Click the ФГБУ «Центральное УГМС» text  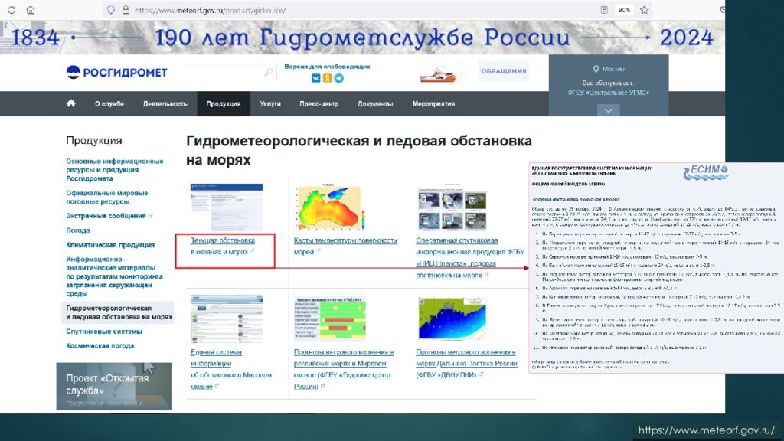609,93
